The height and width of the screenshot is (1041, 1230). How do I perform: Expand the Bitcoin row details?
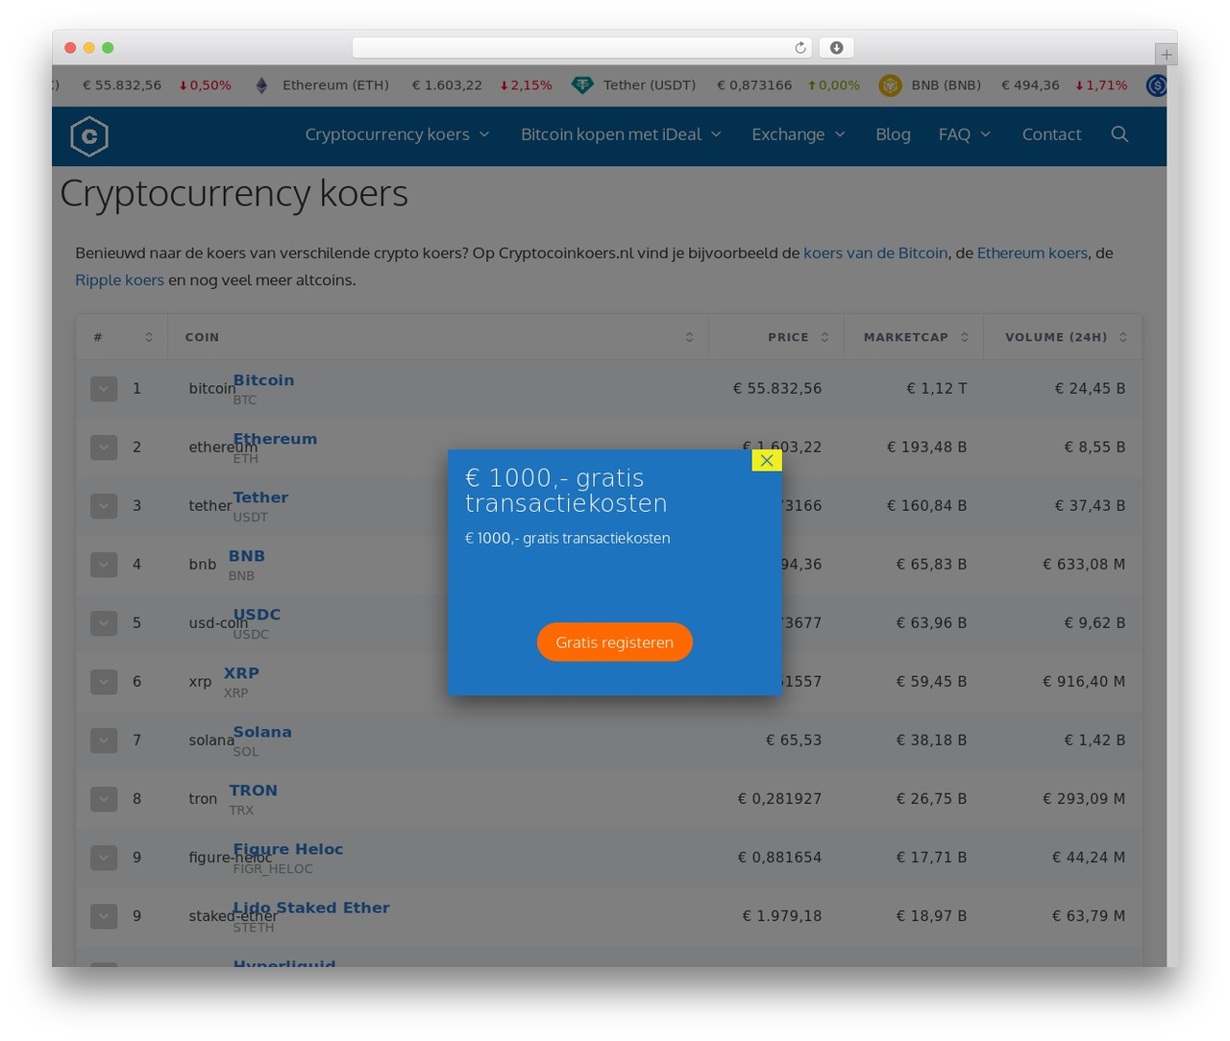pyautogui.click(x=104, y=389)
